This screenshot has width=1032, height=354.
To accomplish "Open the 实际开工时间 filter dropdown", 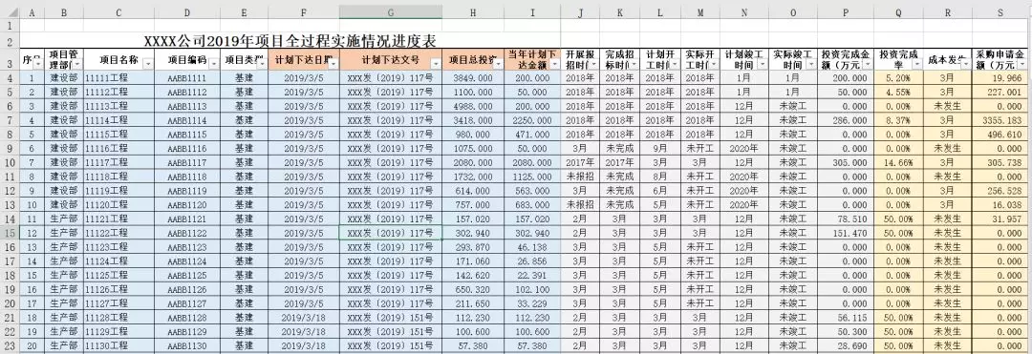I will (714, 64).
